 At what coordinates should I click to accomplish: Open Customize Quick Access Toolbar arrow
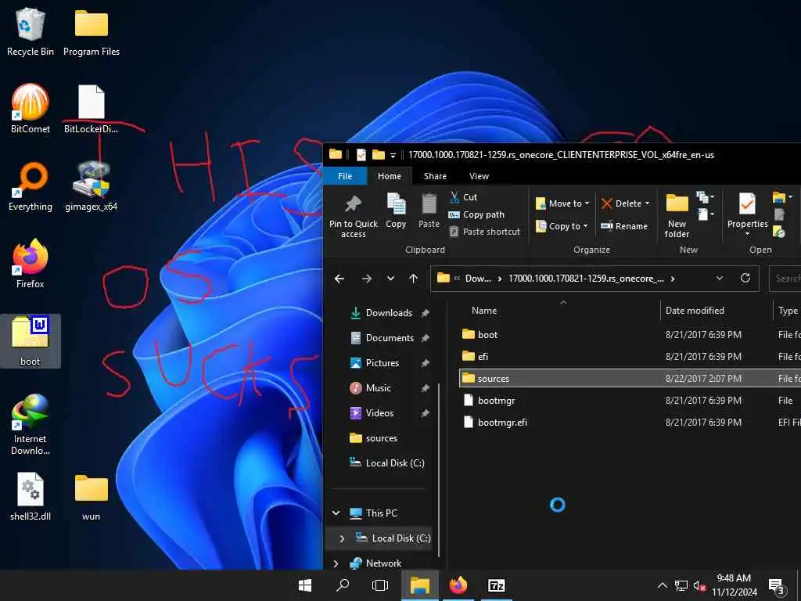click(x=393, y=155)
